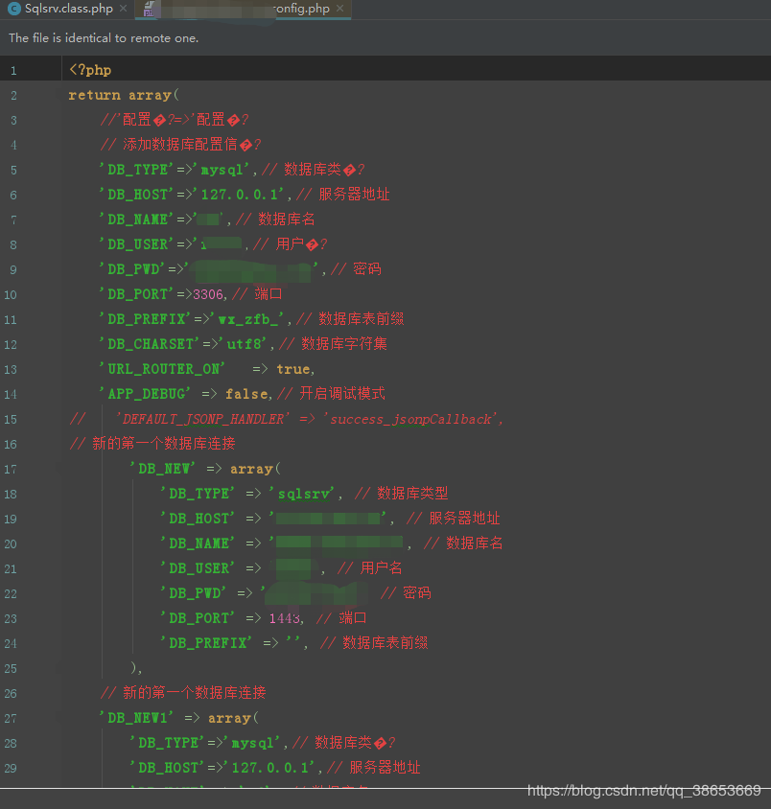Click the 'DB_USER' key on line 8

click(x=136, y=244)
